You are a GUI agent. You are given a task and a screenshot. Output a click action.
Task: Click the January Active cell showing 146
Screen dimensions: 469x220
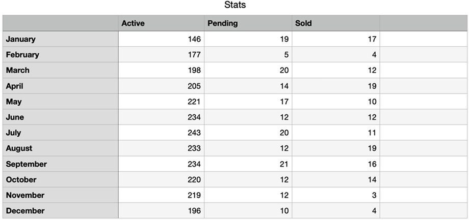[x=161, y=39]
